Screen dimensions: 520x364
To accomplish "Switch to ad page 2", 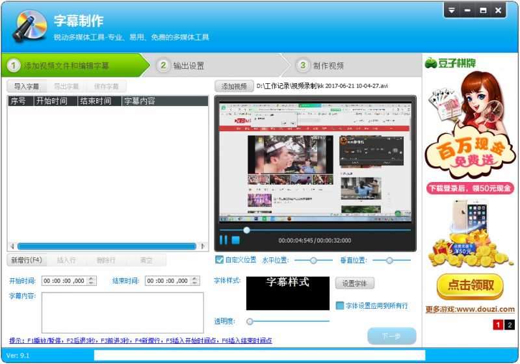I will tap(510, 324).
